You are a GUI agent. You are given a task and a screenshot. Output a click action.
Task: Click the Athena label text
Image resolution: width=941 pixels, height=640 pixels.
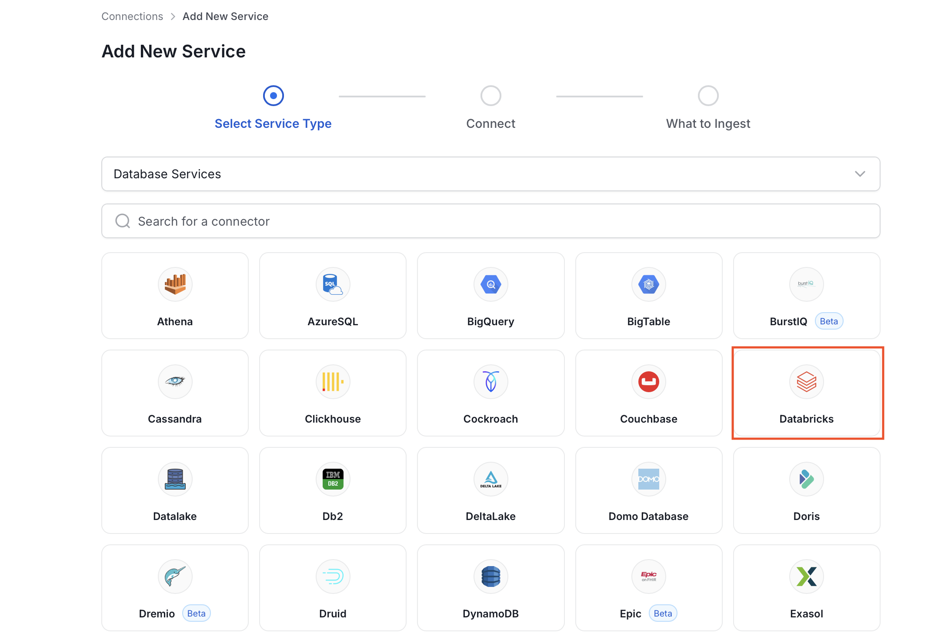pos(175,321)
